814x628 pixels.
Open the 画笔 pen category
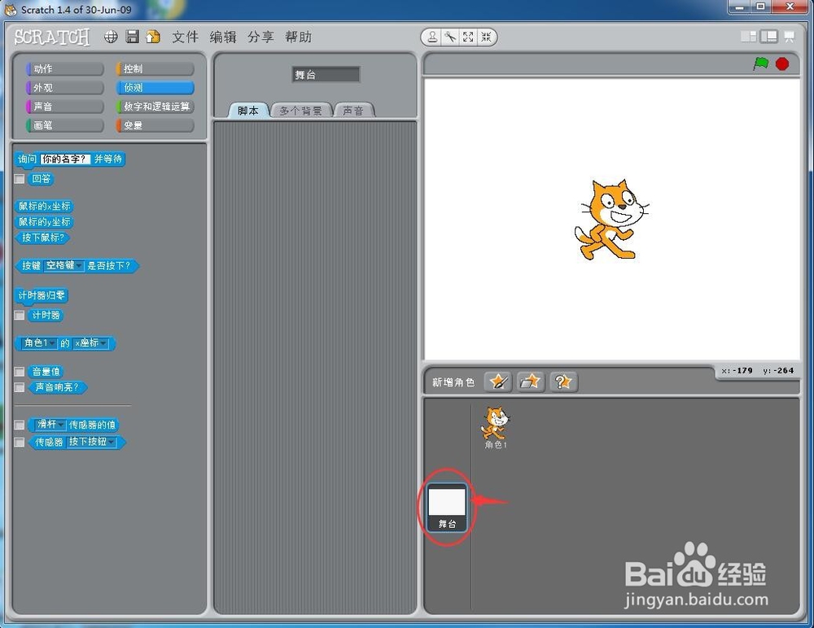[x=65, y=125]
